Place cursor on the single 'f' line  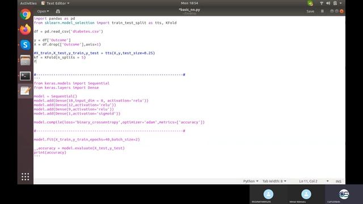click(35, 62)
